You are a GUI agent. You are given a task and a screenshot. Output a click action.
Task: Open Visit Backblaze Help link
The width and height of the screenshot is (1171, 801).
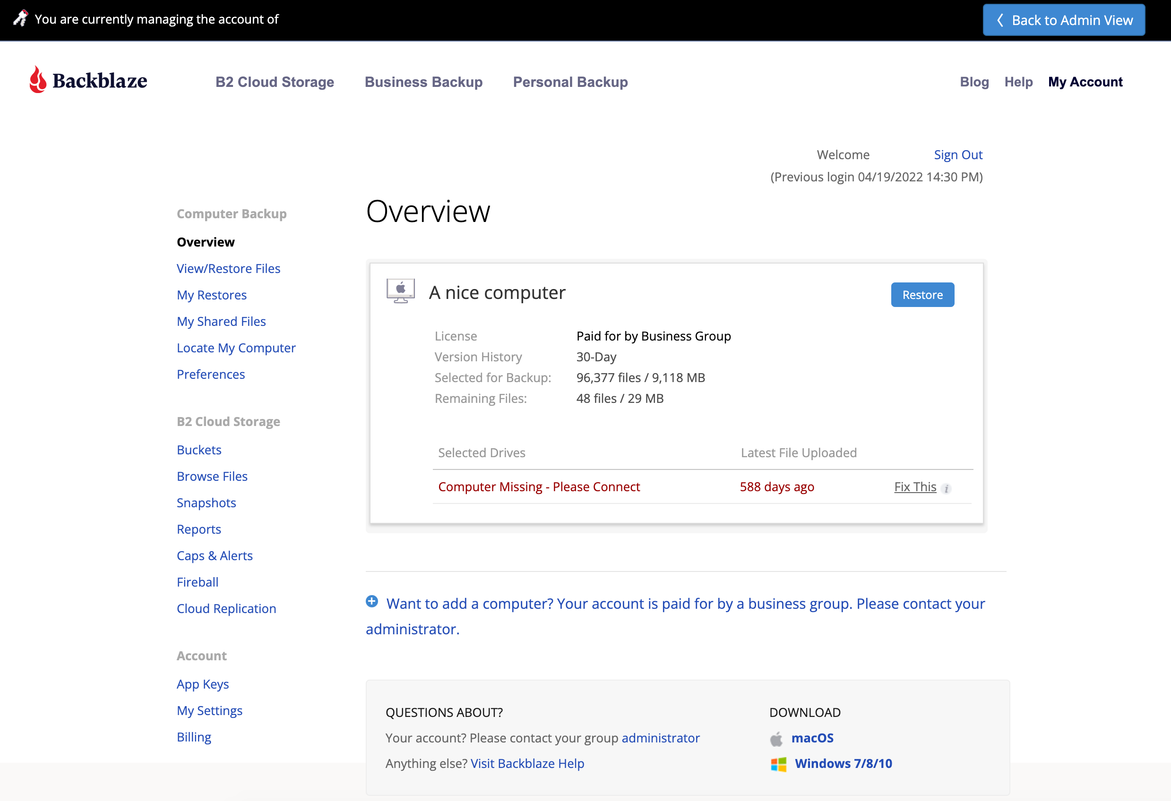(527, 763)
